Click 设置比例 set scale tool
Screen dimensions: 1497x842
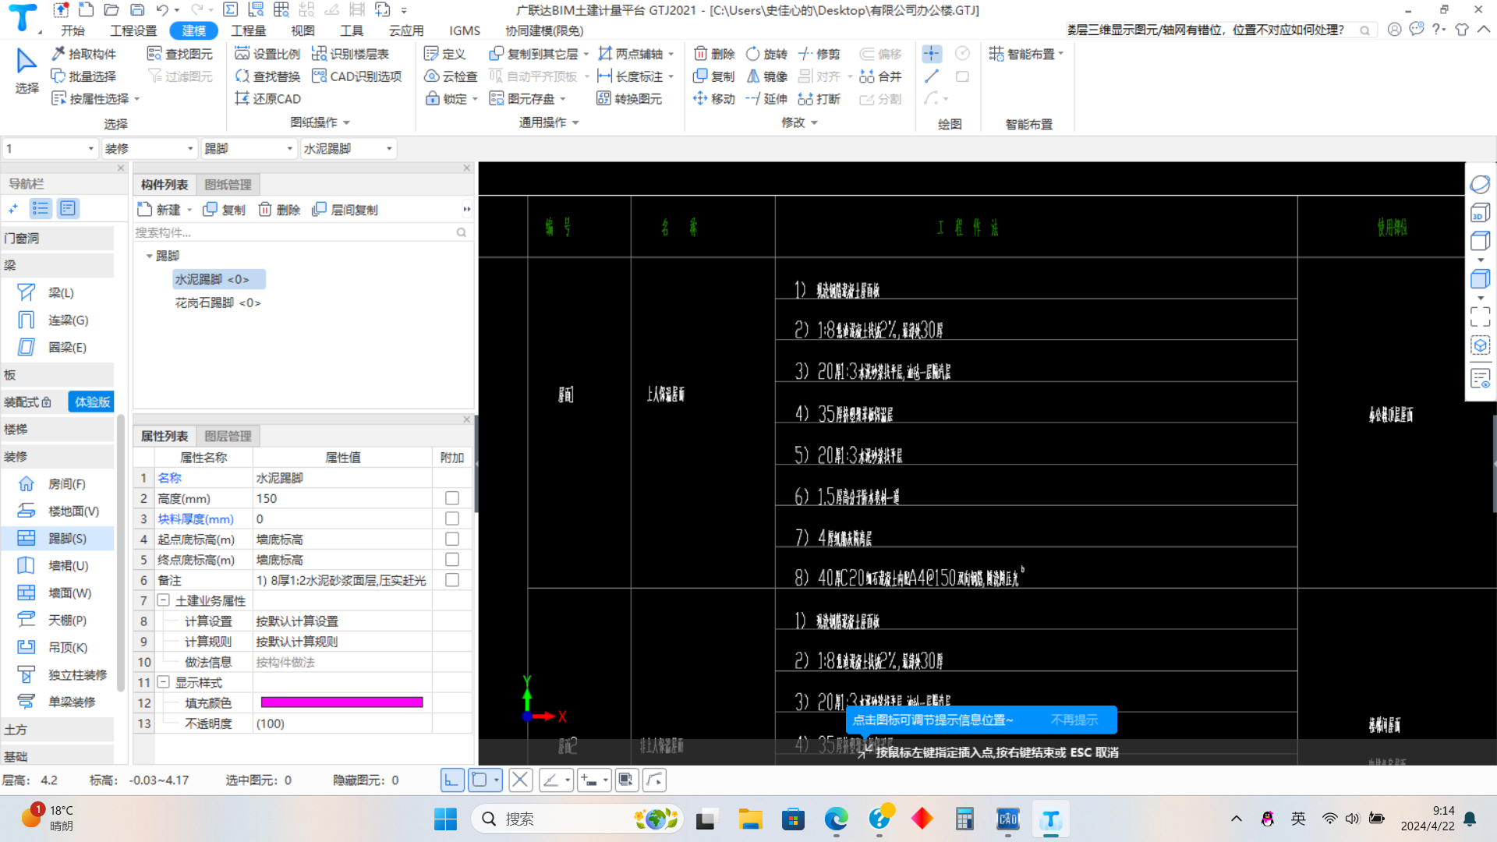[x=267, y=54]
